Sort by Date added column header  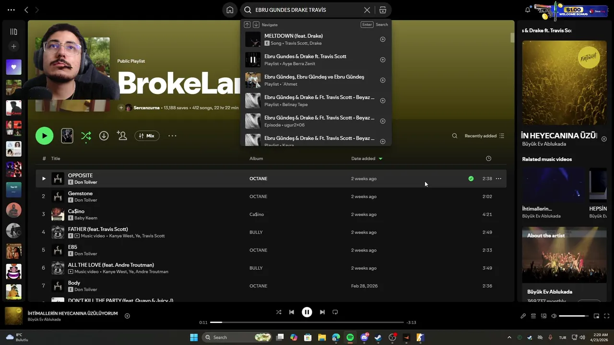tap(367, 159)
